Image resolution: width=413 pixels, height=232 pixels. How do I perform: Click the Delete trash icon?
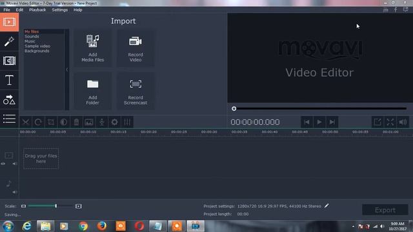[x=76, y=122]
